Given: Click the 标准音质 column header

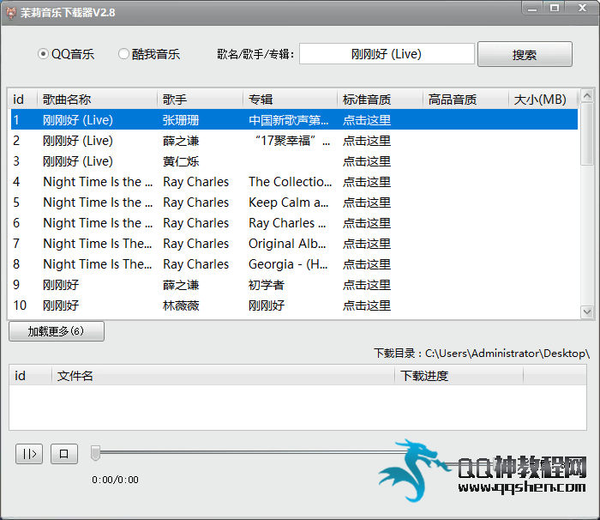Looking at the screenshot, I should tap(380, 100).
